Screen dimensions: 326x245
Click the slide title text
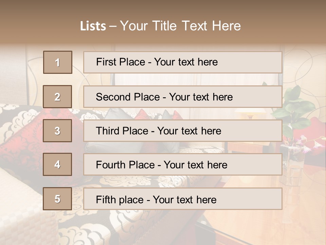(x=161, y=26)
